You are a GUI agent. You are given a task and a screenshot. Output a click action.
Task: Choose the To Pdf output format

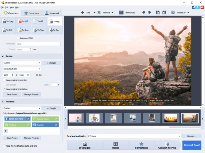(24, 21)
